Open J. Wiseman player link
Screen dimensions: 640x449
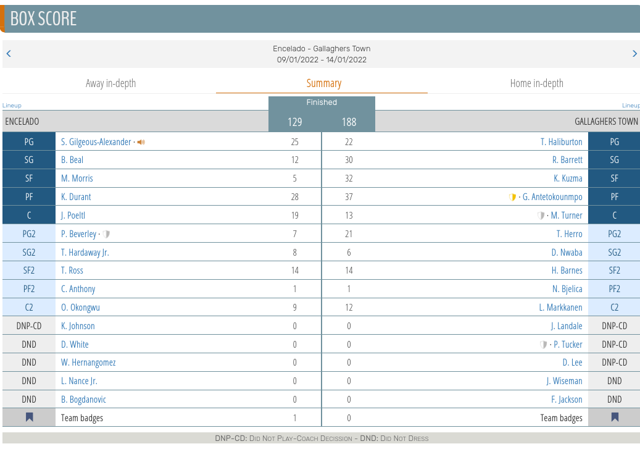(x=565, y=381)
